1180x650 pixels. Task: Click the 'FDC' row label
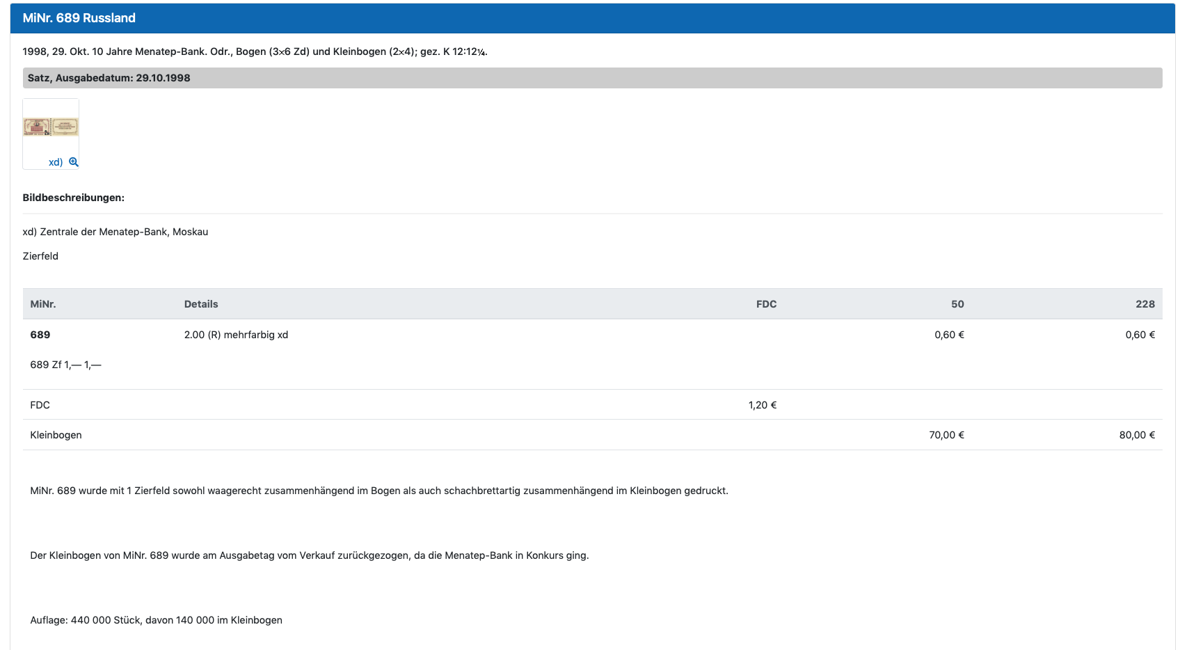[40, 405]
